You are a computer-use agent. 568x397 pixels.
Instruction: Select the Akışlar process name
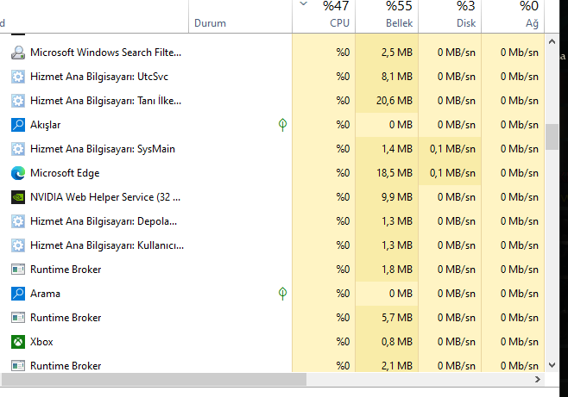(45, 125)
